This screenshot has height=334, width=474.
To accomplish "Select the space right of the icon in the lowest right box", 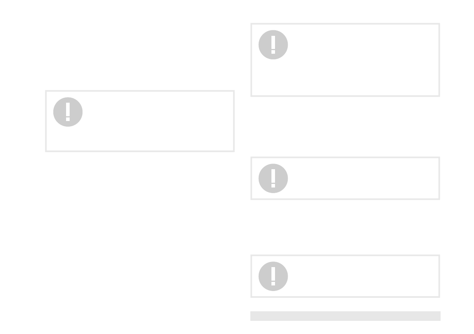I will coord(363,276).
